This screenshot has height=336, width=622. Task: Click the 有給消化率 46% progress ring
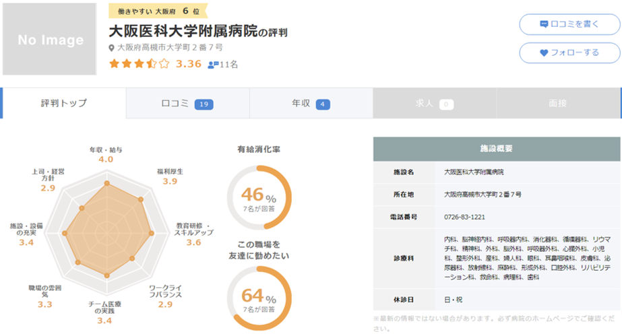259,198
